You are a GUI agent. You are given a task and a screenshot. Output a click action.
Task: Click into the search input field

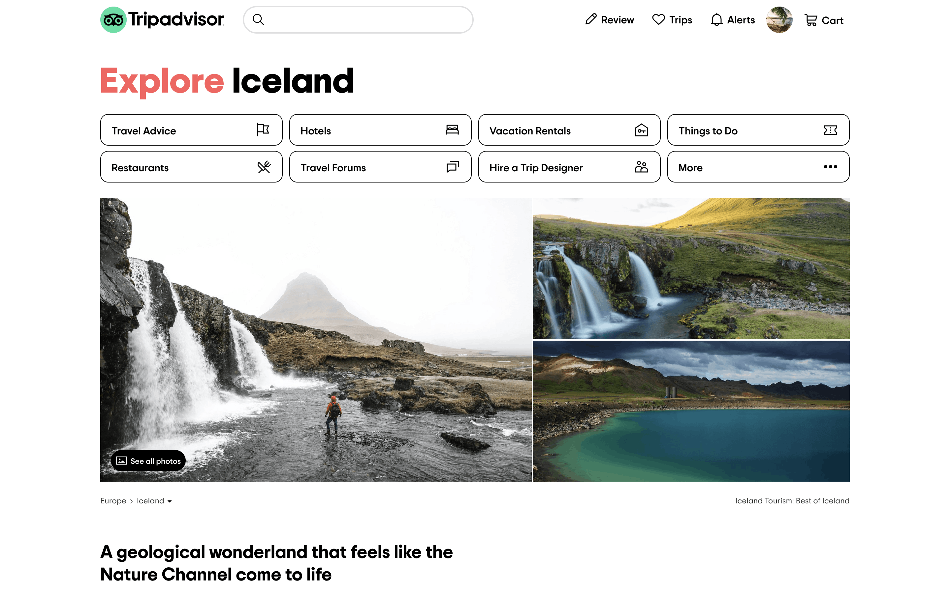(358, 20)
